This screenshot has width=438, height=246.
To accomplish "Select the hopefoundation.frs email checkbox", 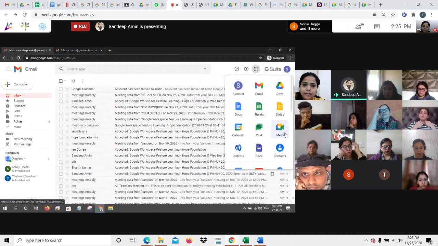I will tap(61, 137).
